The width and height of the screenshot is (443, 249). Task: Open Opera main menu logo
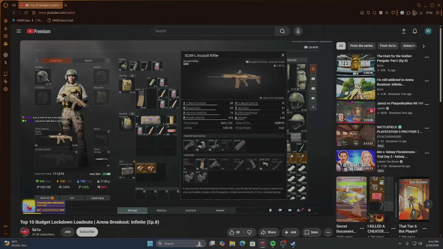tap(6, 5)
